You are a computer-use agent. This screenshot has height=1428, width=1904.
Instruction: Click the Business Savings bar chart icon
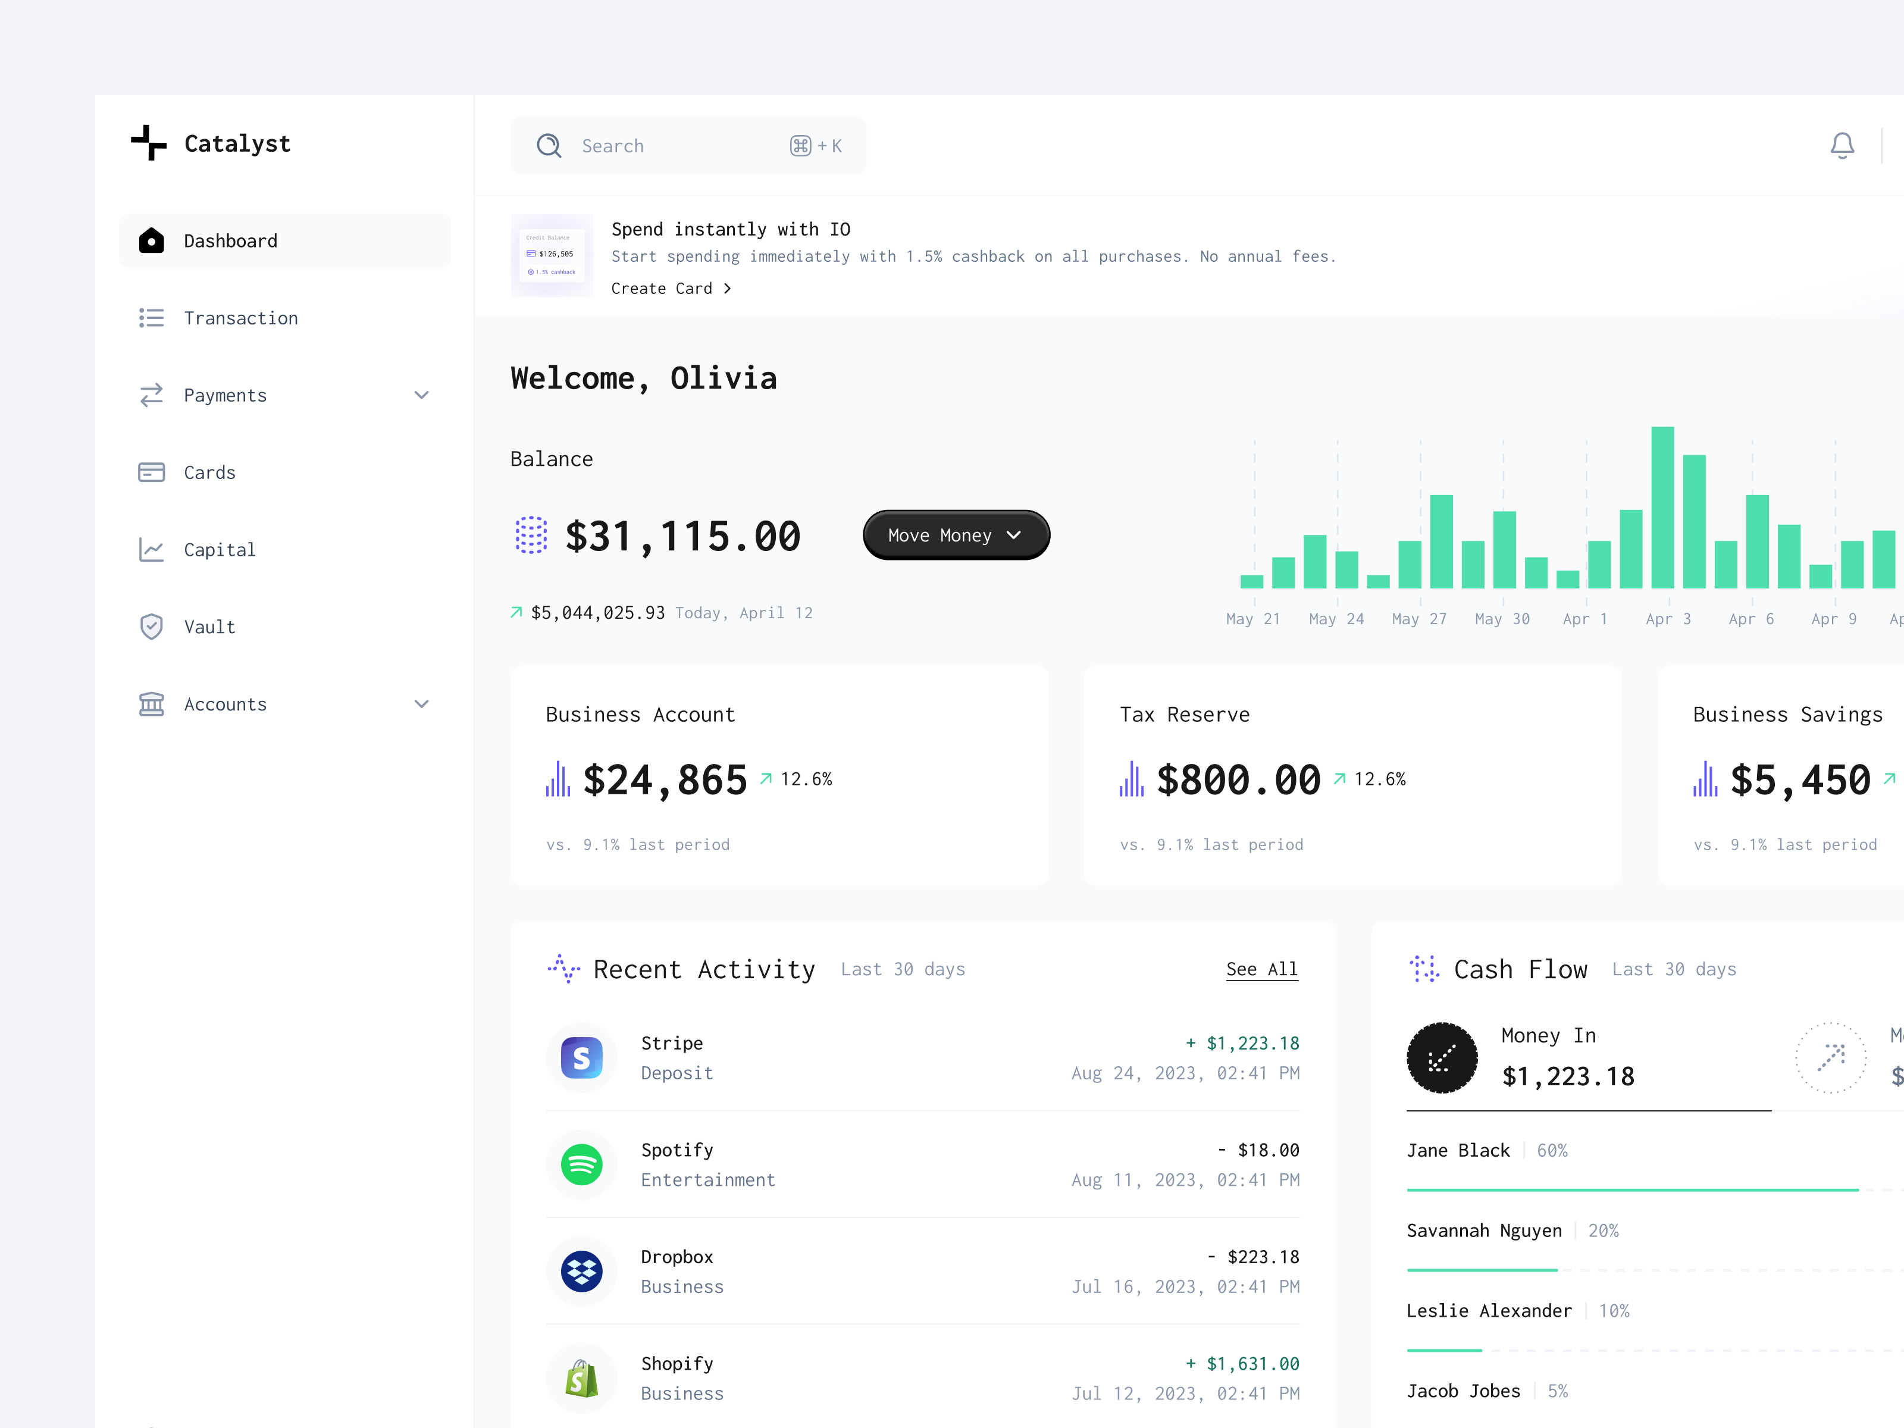(x=1705, y=779)
